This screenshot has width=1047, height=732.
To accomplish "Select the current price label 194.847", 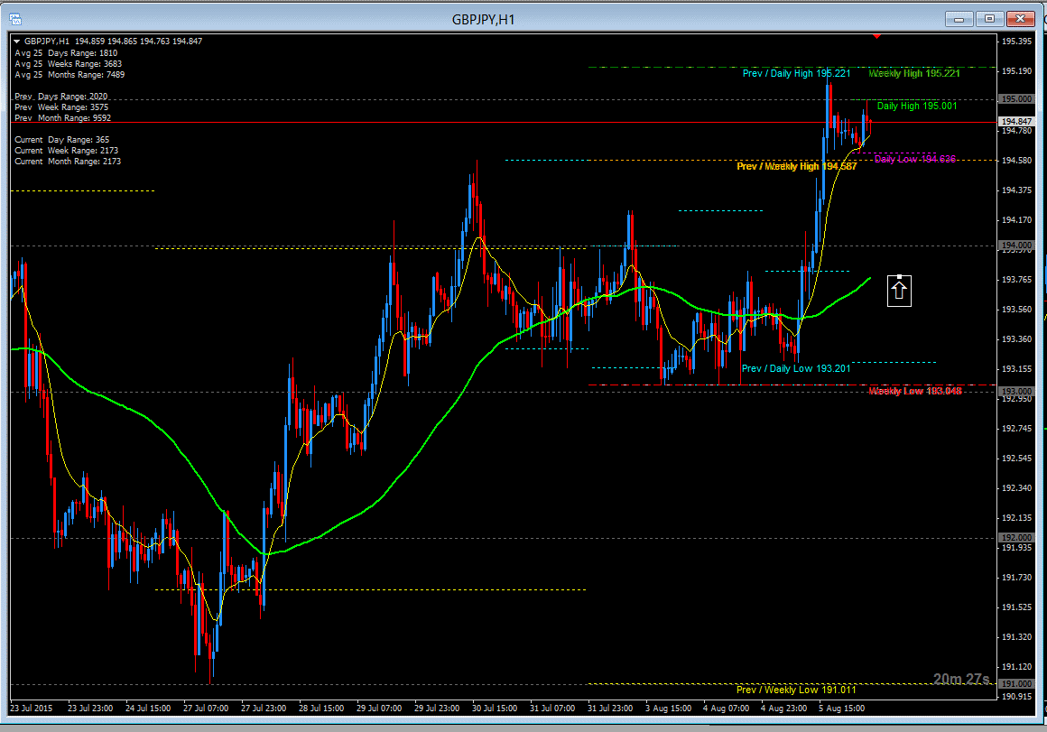I will tap(1016, 121).
